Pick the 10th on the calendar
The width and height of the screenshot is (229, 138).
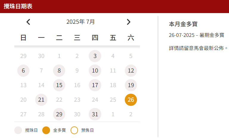tap(95, 71)
